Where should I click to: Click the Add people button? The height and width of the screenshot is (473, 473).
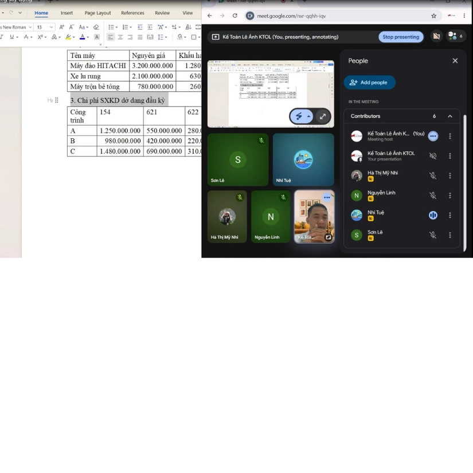(x=370, y=83)
